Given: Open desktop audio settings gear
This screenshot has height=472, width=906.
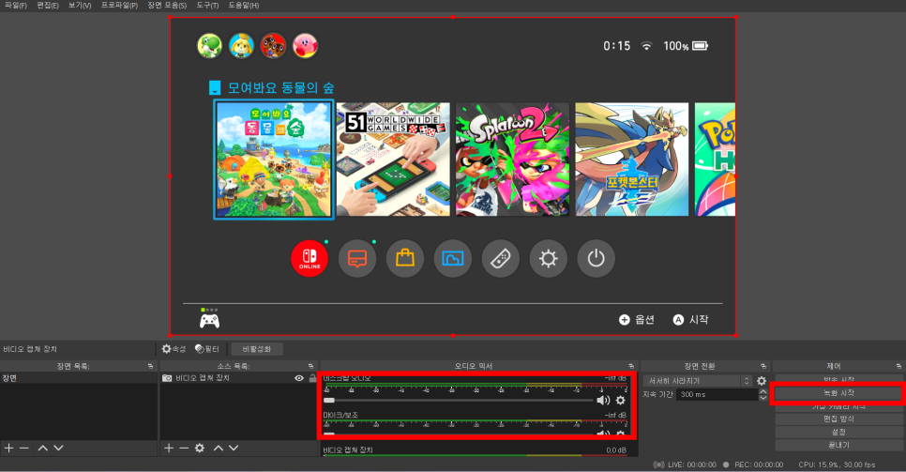Looking at the screenshot, I should (x=621, y=401).
